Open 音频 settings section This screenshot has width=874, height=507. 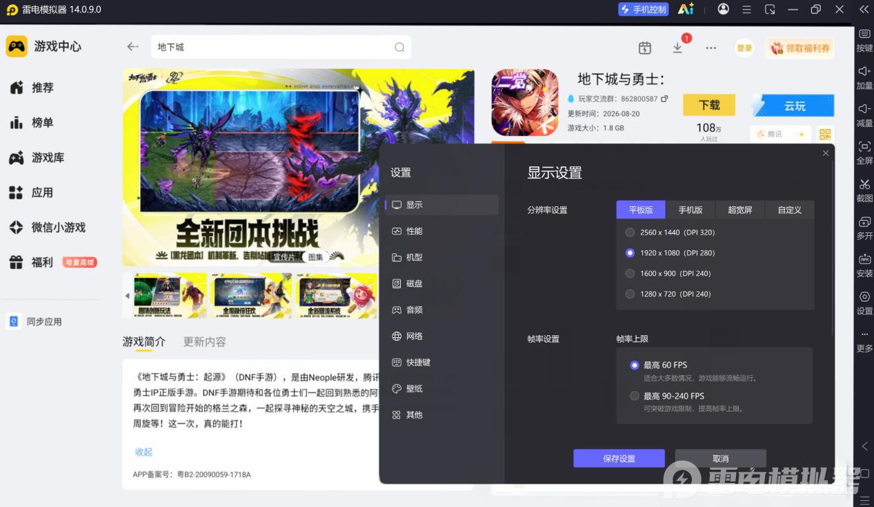441,310
